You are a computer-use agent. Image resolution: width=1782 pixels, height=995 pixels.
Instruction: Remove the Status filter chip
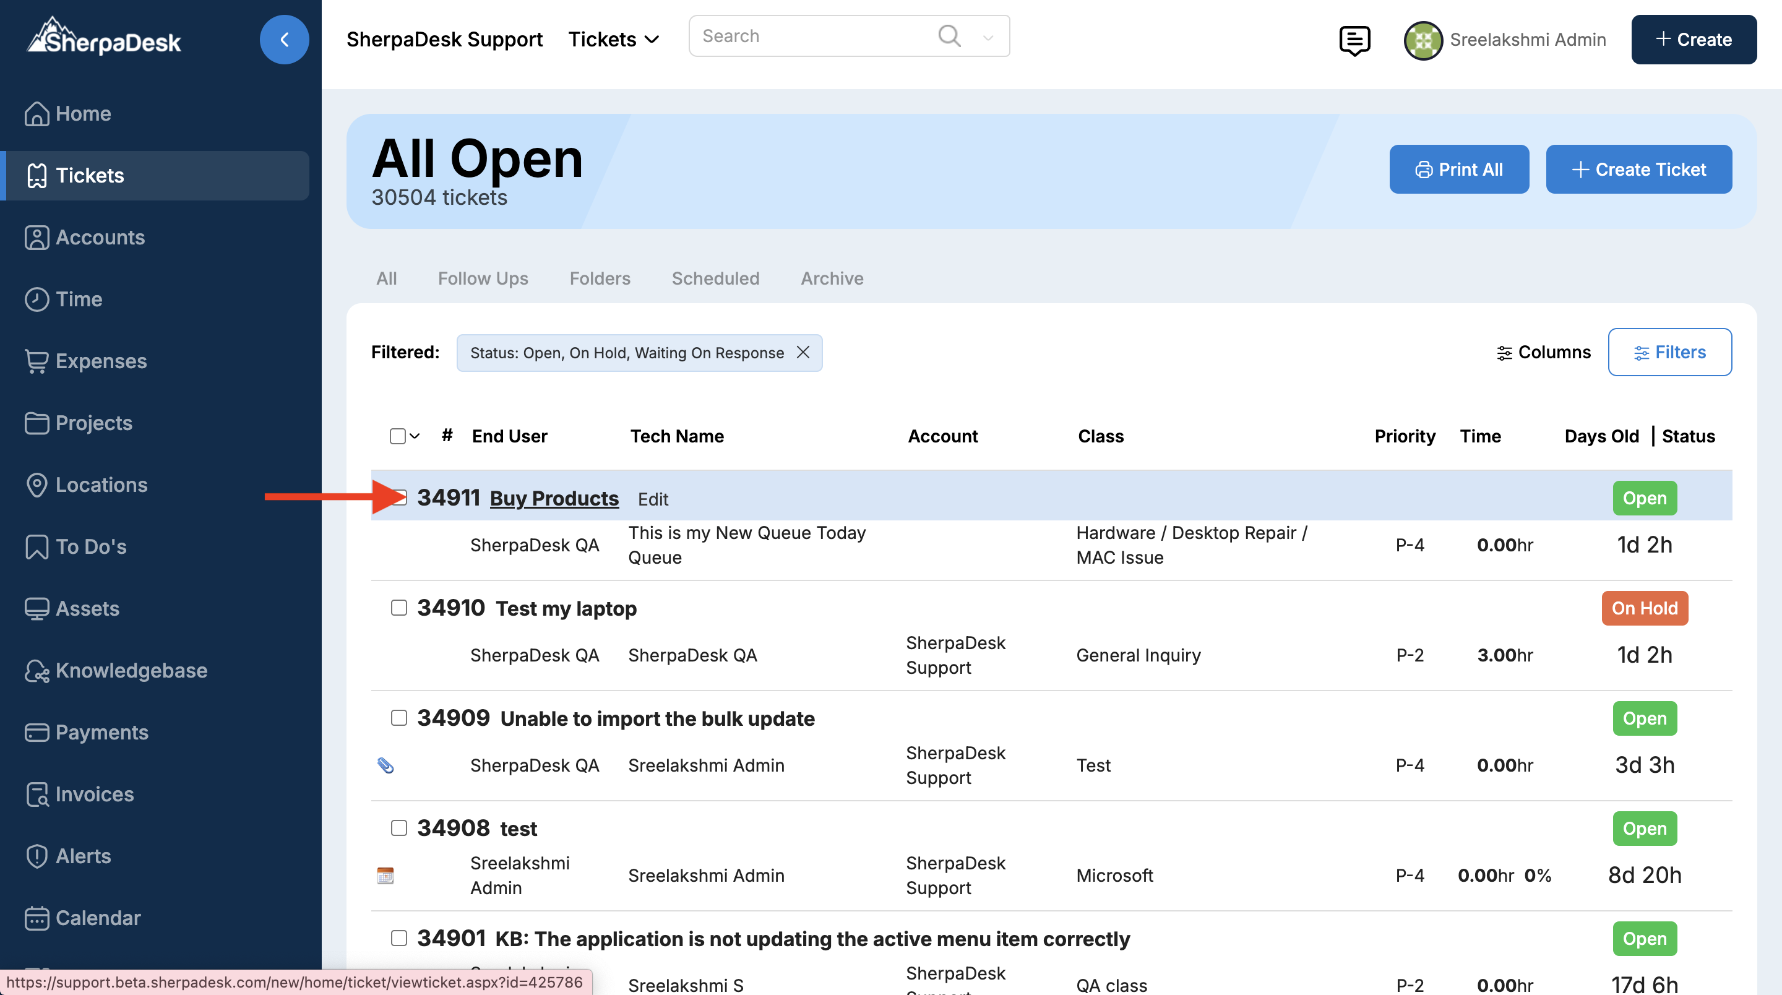[803, 352]
